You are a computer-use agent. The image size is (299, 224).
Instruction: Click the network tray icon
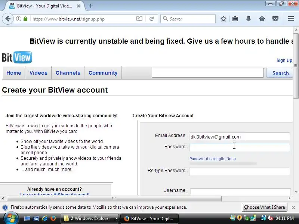coord(263,218)
